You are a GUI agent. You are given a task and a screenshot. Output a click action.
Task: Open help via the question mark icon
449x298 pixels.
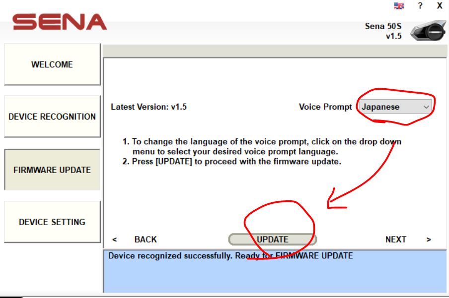(420, 6)
